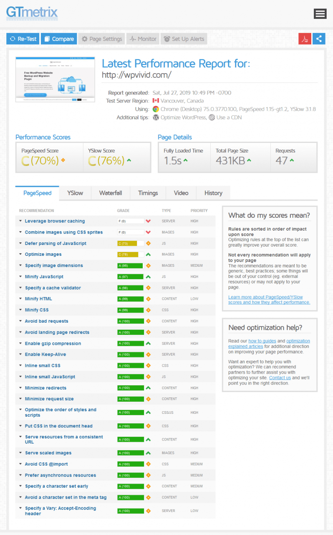Click the Re-Test button
Screen dimensions: 333x535
click(x=23, y=39)
